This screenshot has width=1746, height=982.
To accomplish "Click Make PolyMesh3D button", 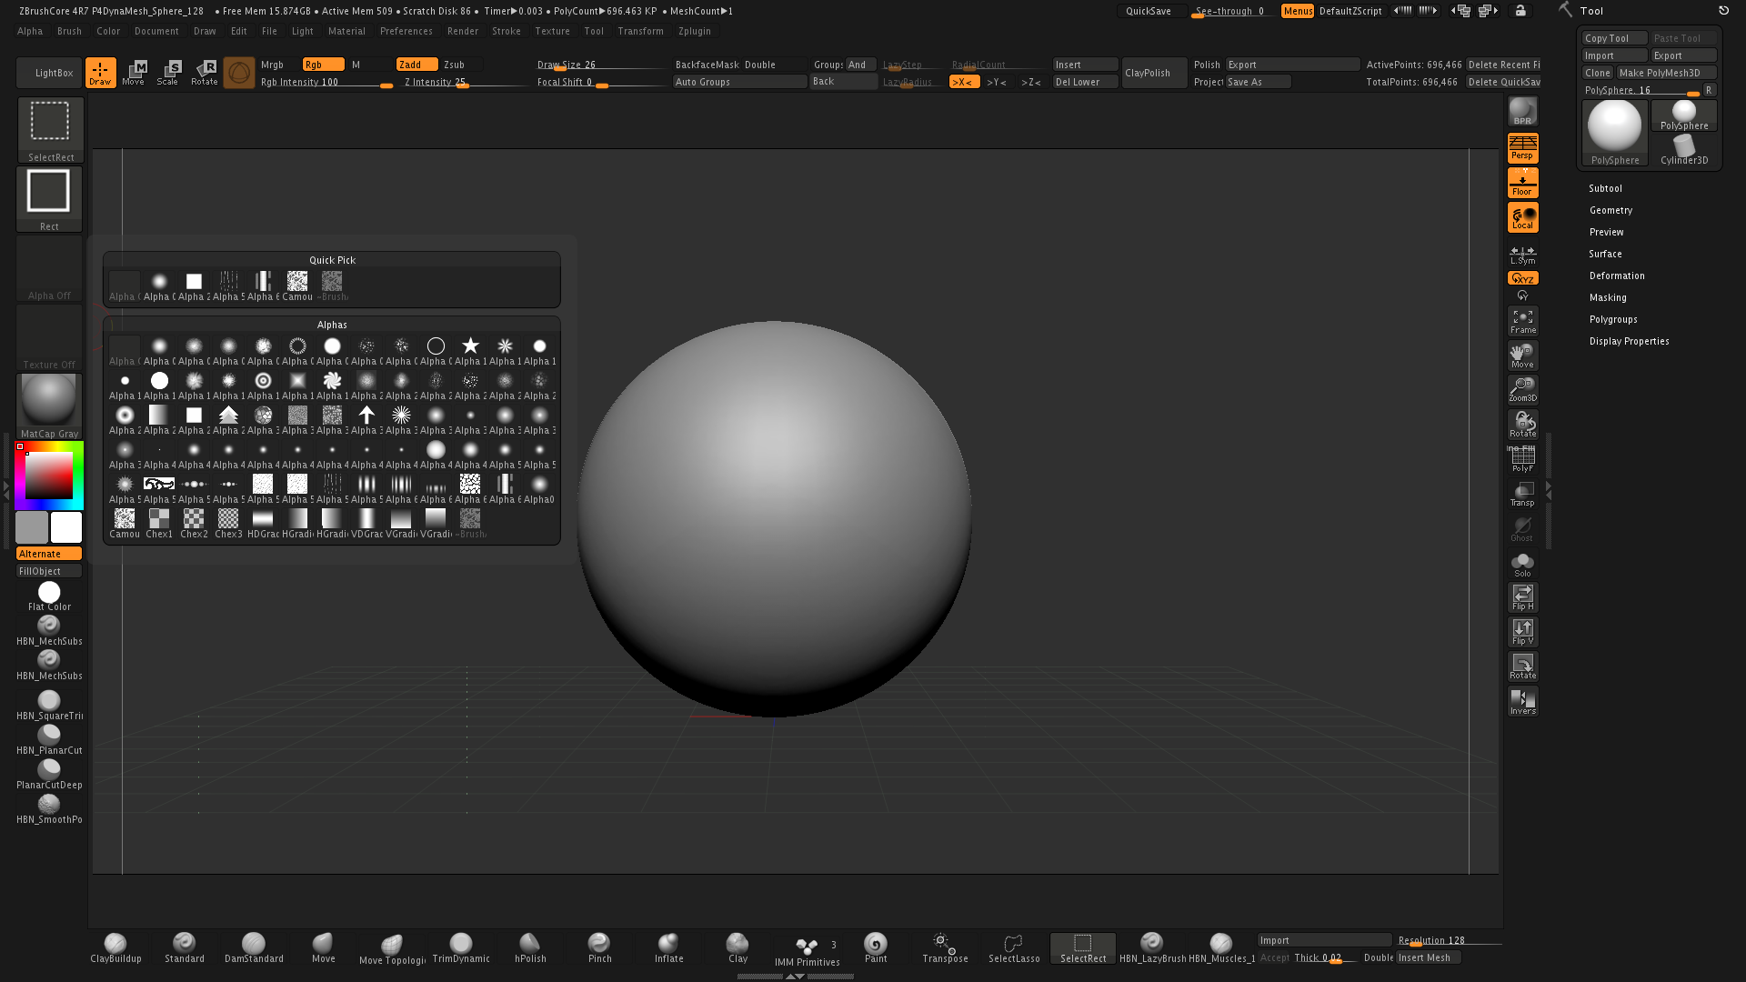I will [1666, 73].
